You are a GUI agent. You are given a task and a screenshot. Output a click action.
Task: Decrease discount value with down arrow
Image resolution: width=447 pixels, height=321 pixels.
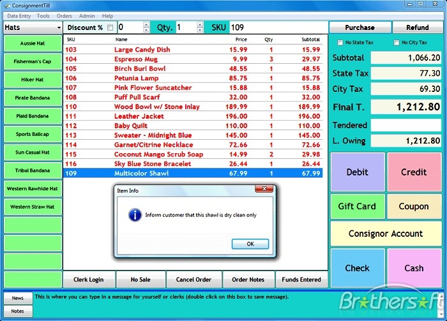[x=146, y=30]
